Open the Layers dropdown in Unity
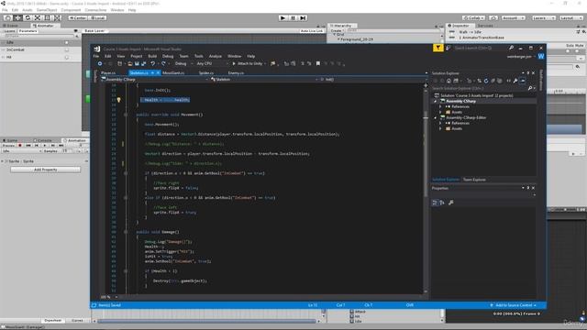 point(543,18)
